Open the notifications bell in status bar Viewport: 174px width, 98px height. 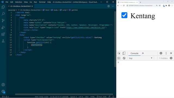(x=113, y=97)
